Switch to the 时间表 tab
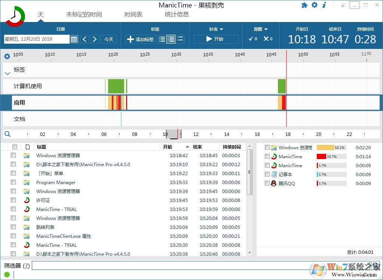This screenshot has width=383, height=280. coord(133,15)
